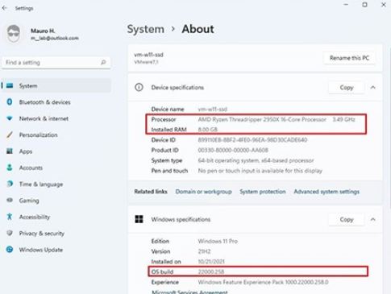
Task: Click the Windows Update sync icon
Action: click(10, 250)
